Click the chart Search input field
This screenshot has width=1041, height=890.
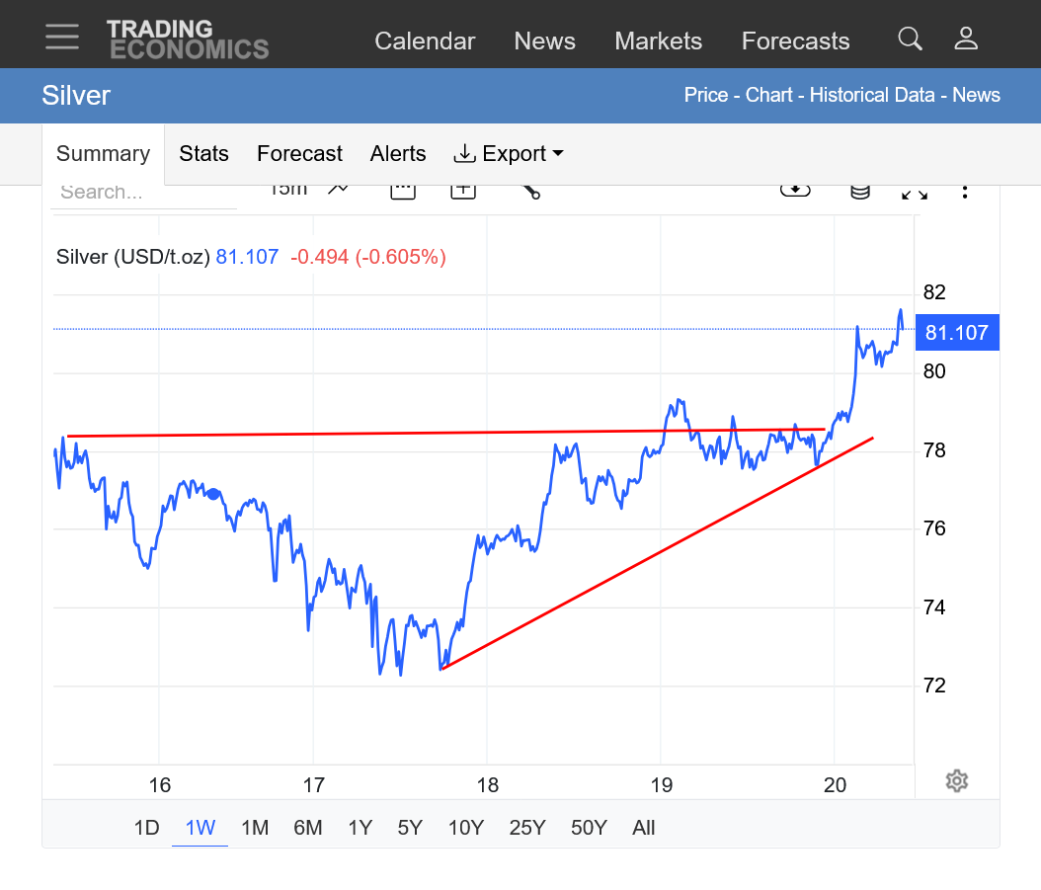pos(143,193)
